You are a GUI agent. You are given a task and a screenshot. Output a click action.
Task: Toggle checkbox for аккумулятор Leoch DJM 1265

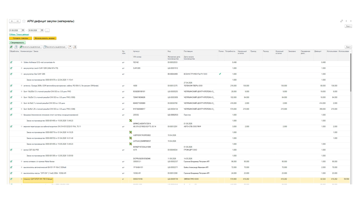11,68
